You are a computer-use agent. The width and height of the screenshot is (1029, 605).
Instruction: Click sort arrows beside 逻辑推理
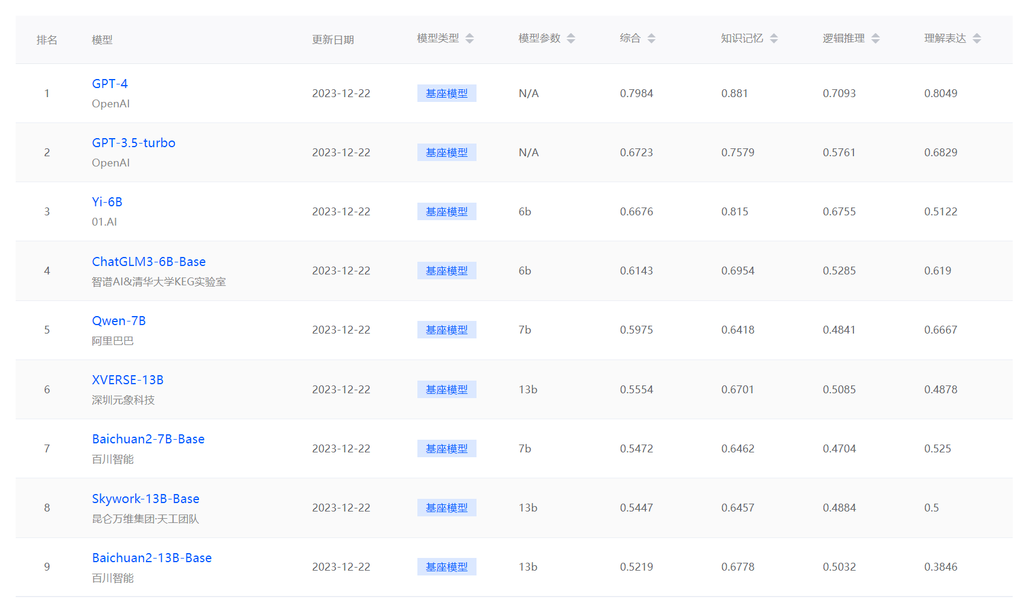[x=876, y=39]
